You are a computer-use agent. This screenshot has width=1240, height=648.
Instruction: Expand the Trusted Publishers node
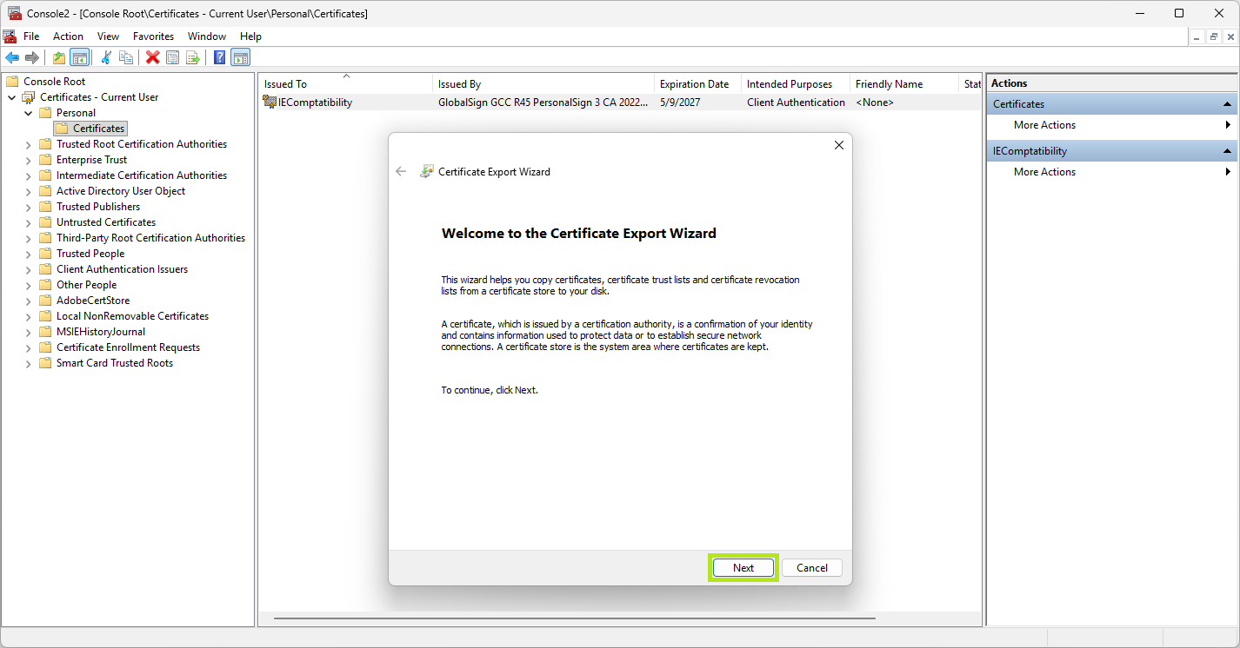(x=29, y=207)
